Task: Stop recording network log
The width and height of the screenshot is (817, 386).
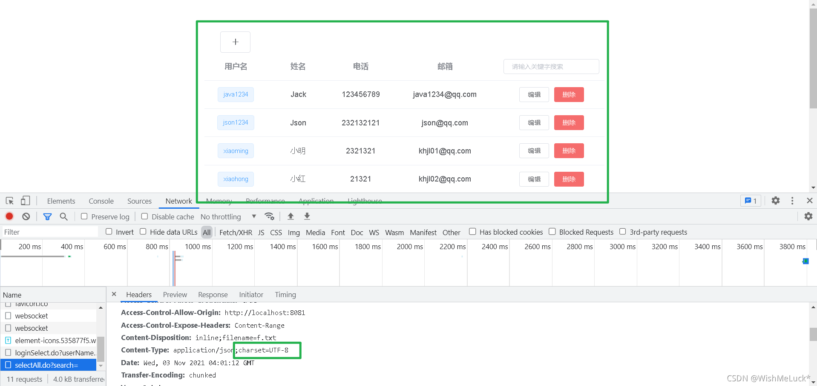Action: pyautogui.click(x=9, y=216)
